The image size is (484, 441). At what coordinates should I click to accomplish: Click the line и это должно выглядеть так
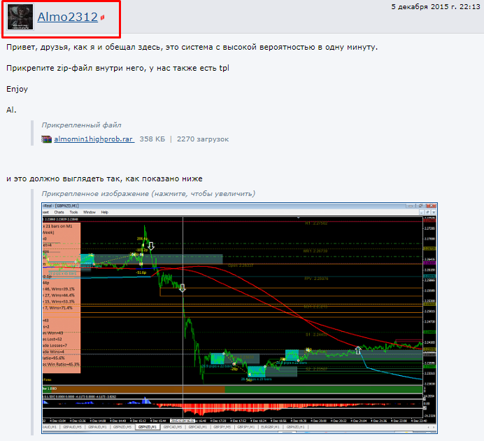click(104, 178)
